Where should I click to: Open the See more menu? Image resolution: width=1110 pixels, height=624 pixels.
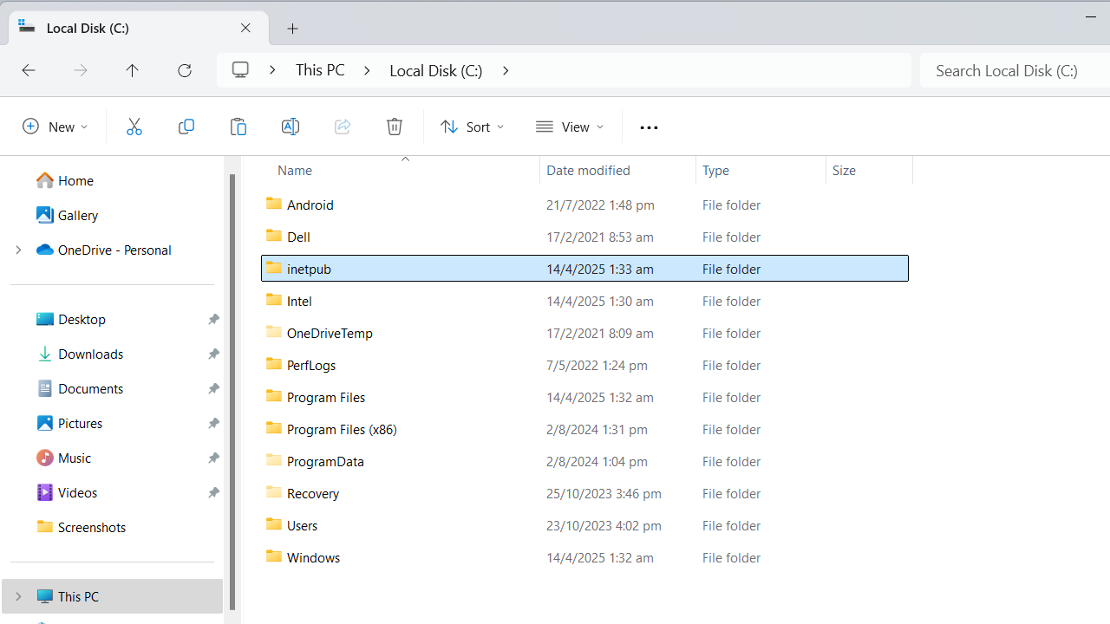[649, 127]
